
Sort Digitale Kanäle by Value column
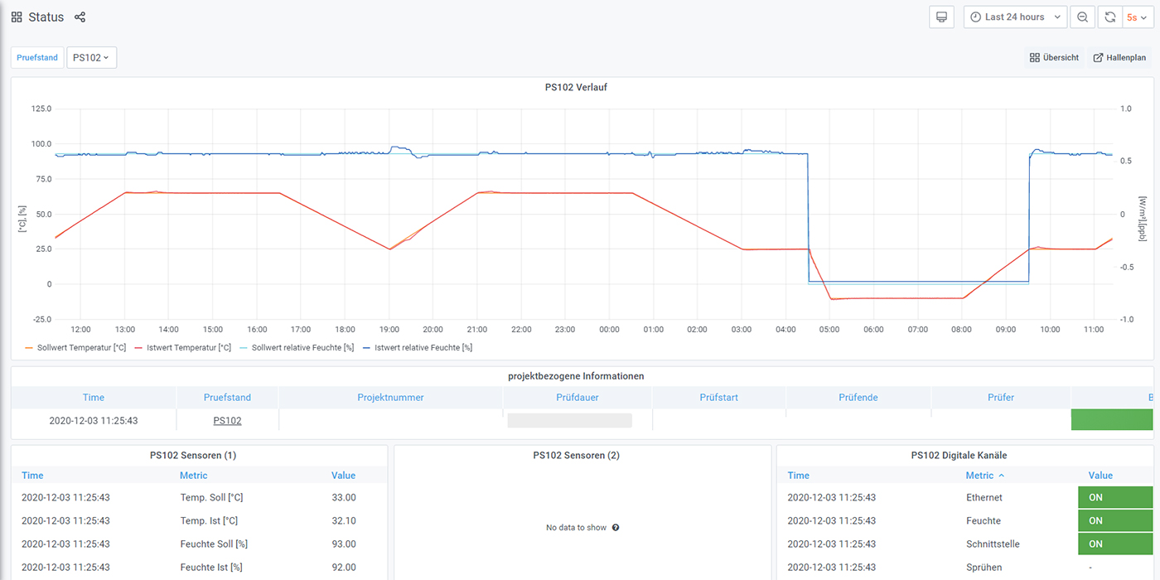tap(1100, 476)
